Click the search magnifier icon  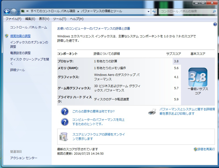coord(214,11)
